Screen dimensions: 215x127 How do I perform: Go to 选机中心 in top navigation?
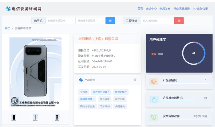click(x=151, y=9)
